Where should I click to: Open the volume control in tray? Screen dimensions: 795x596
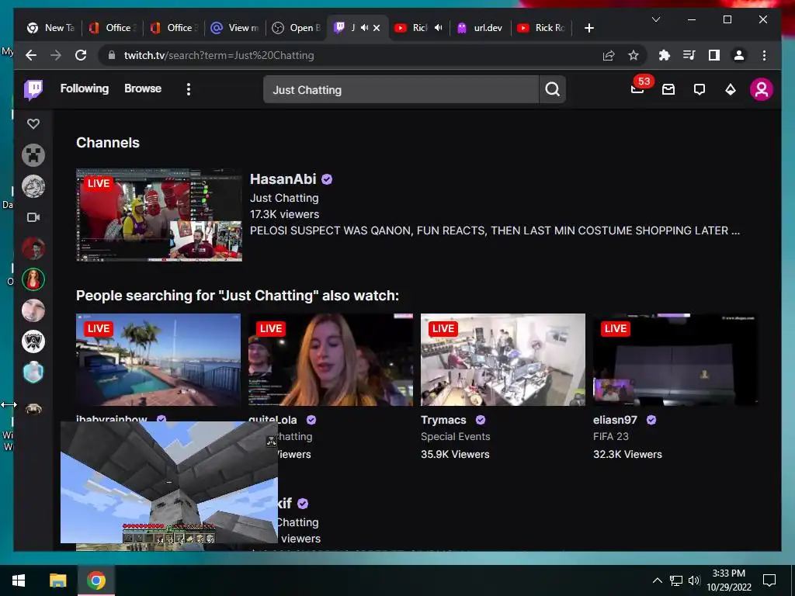(694, 580)
